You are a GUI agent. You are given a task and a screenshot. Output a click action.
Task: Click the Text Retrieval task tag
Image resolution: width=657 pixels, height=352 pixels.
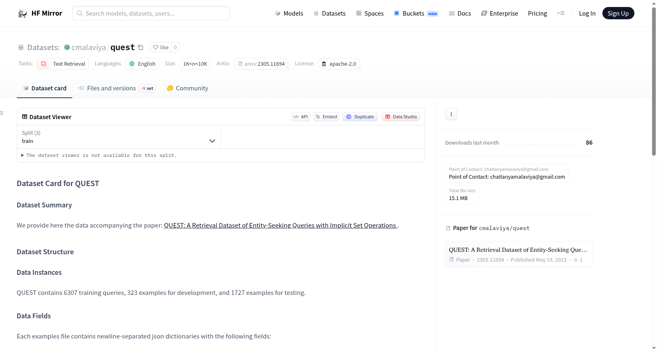pyautogui.click(x=63, y=64)
